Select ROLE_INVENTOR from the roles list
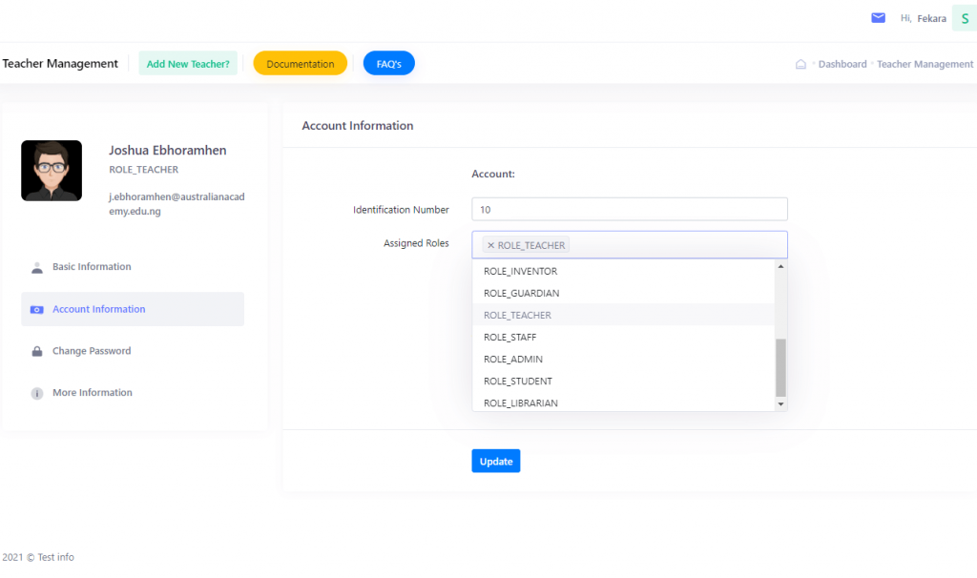Image resolution: width=977 pixels, height=578 pixels. 520,272
